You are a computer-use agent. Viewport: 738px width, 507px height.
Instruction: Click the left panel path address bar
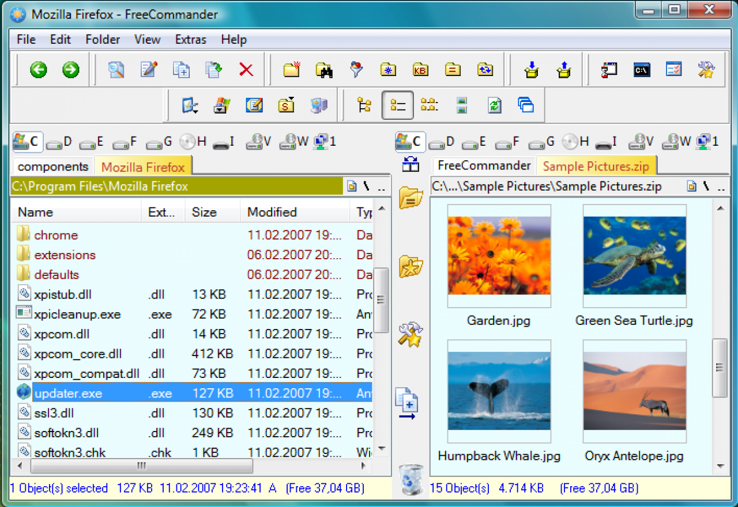point(177,187)
